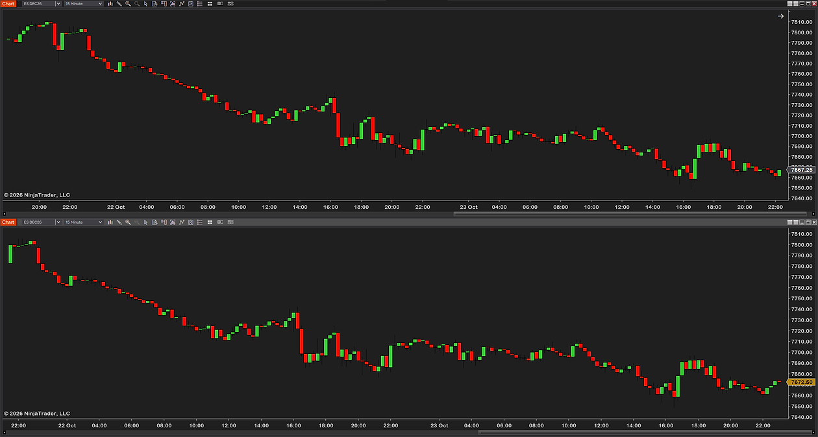Screen dimensions: 818x437
Task: Open Indicators icon in top chart toolbar
Action: (x=181, y=4)
